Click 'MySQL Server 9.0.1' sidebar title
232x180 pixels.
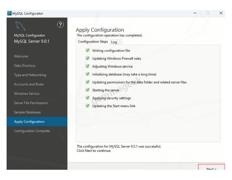point(32,41)
